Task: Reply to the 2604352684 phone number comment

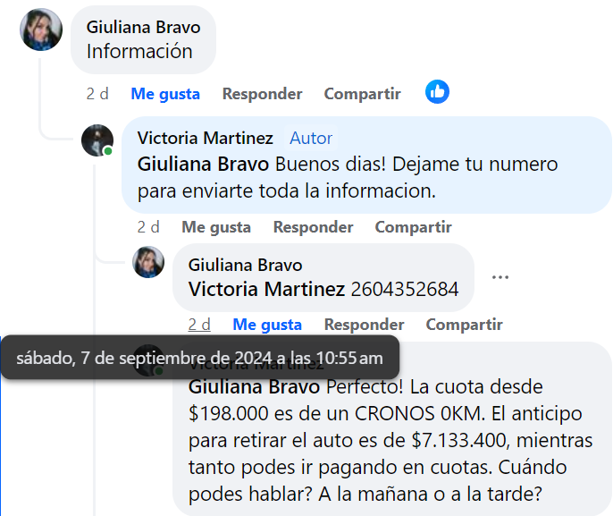Action: click(x=364, y=325)
